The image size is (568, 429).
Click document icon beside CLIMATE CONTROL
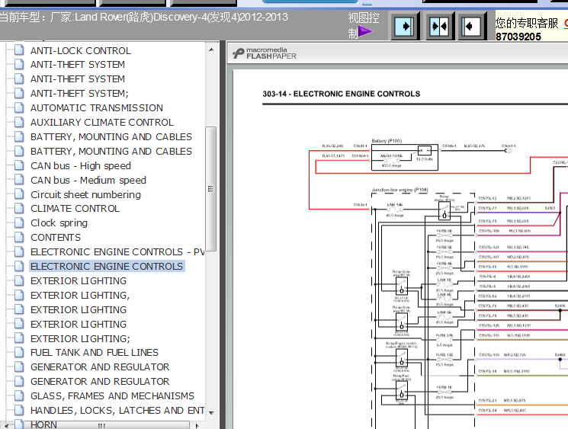point(19,208)
